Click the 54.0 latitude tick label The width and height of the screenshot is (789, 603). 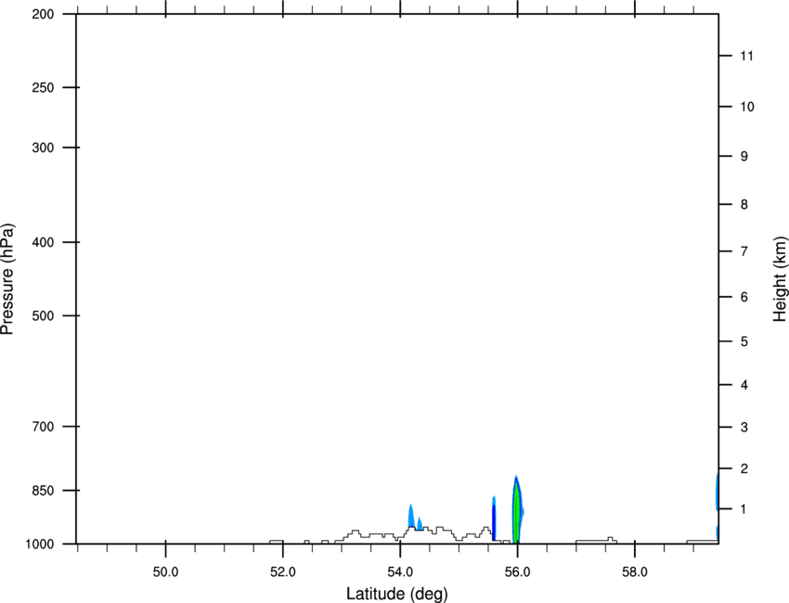(400, 572)
